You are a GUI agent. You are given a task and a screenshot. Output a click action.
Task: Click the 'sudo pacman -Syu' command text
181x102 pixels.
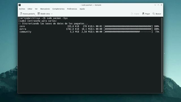pyautogui.click(x=57, y=18)
